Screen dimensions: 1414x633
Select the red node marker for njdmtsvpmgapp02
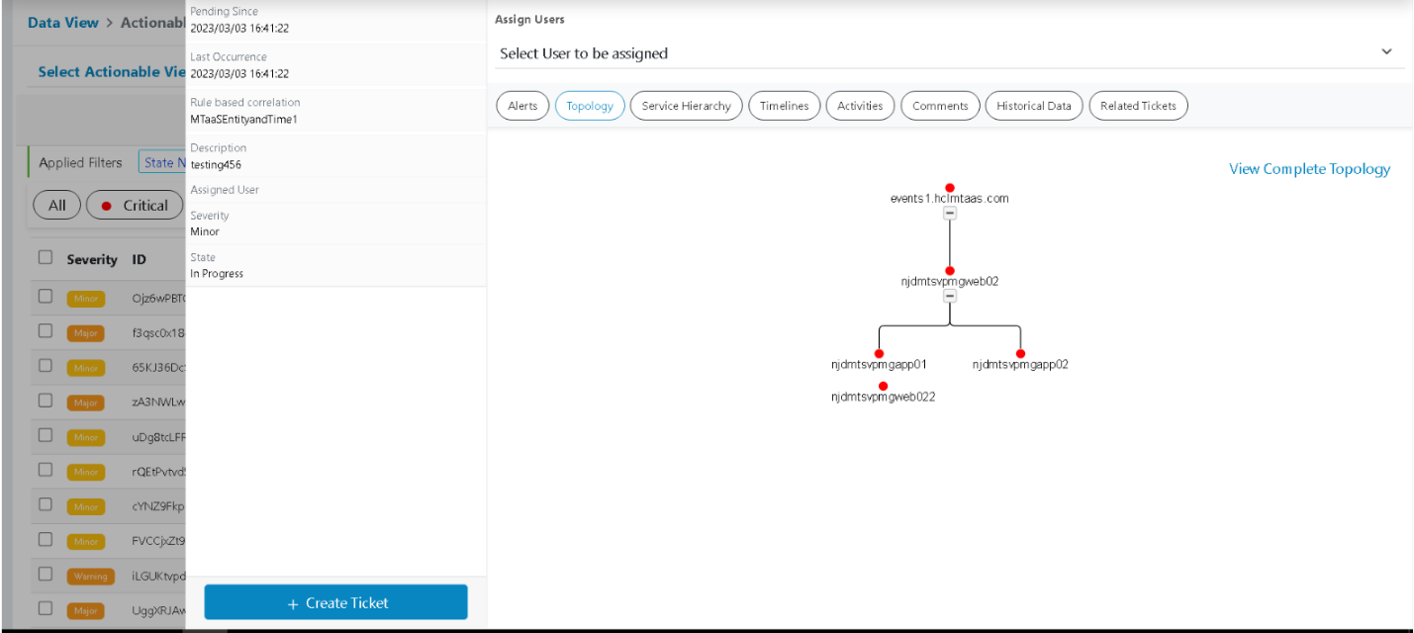tap(1020, 351)
